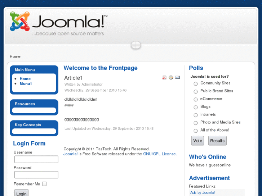Screen dimensions: 262x196
Task: Click the Joomla! logo in the header
Action: [x=58, y=23]
